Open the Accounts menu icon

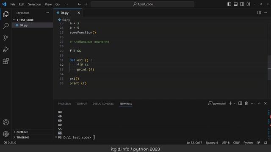click(6, 122)
